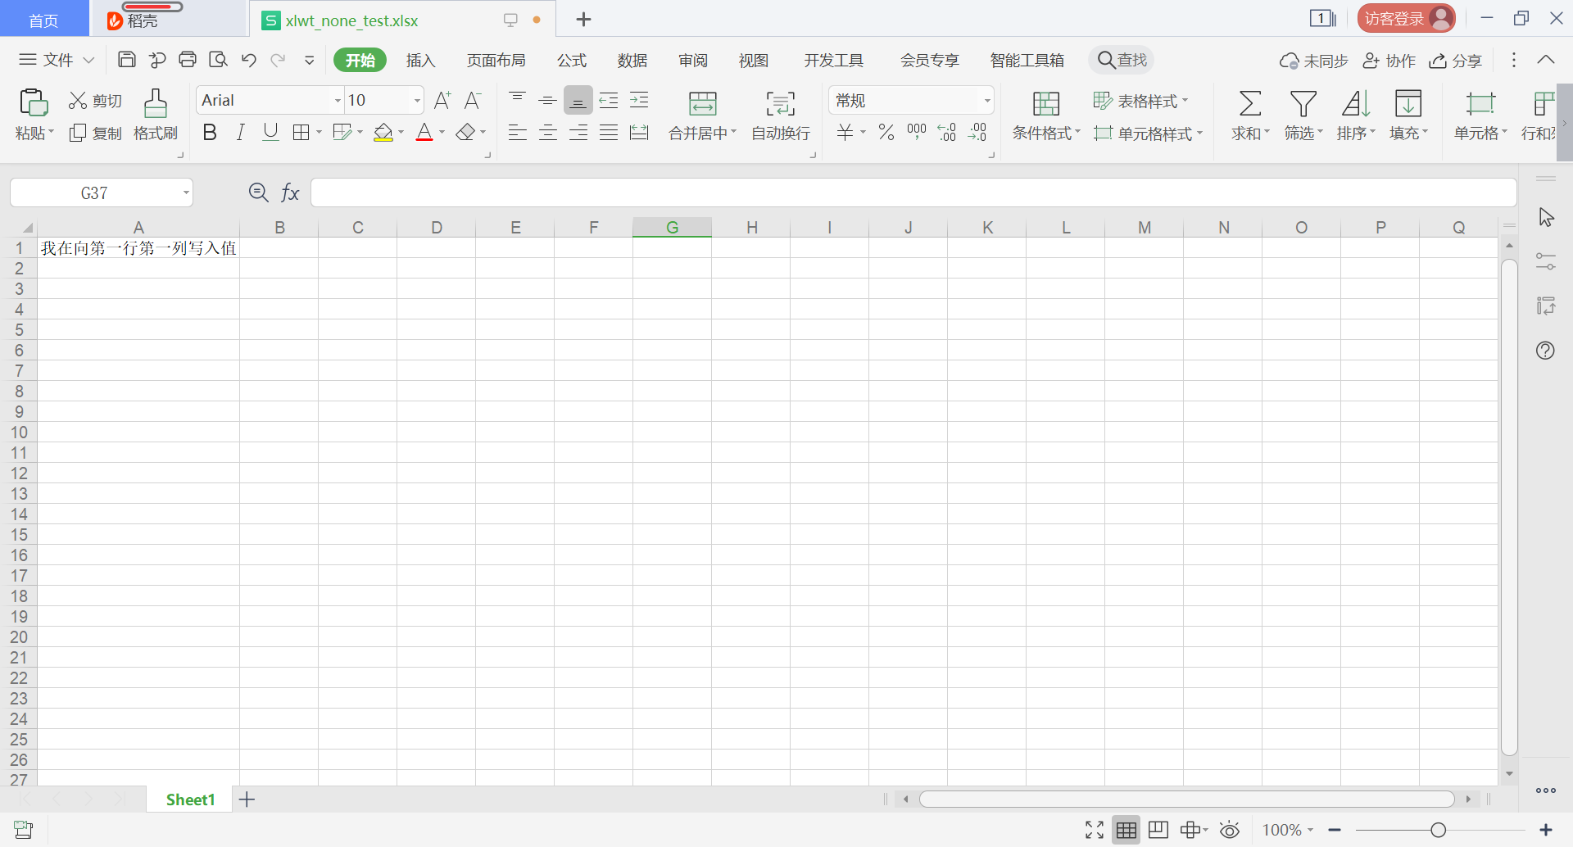Click the fill color bucket icon

pyautogui.click(x=383, y=132)
